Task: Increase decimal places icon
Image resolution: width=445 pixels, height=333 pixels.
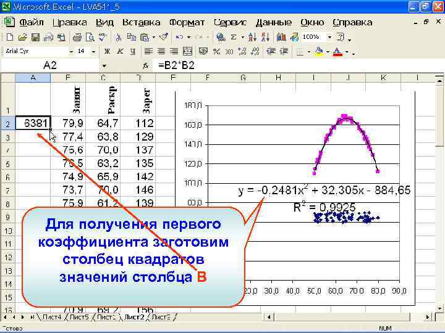Action: tap(242, 51)
